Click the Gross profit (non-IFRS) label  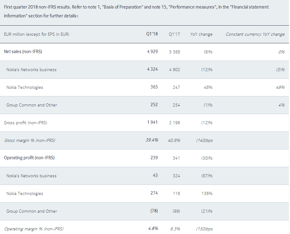[26, 123]
